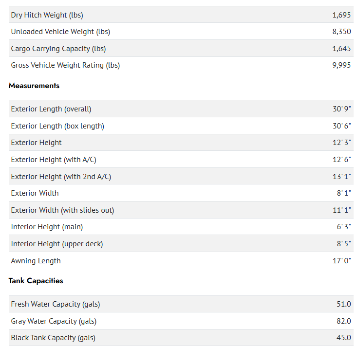Click the Dry Hitch Weight row label
The image size is (357, 347).
[47, 15]
